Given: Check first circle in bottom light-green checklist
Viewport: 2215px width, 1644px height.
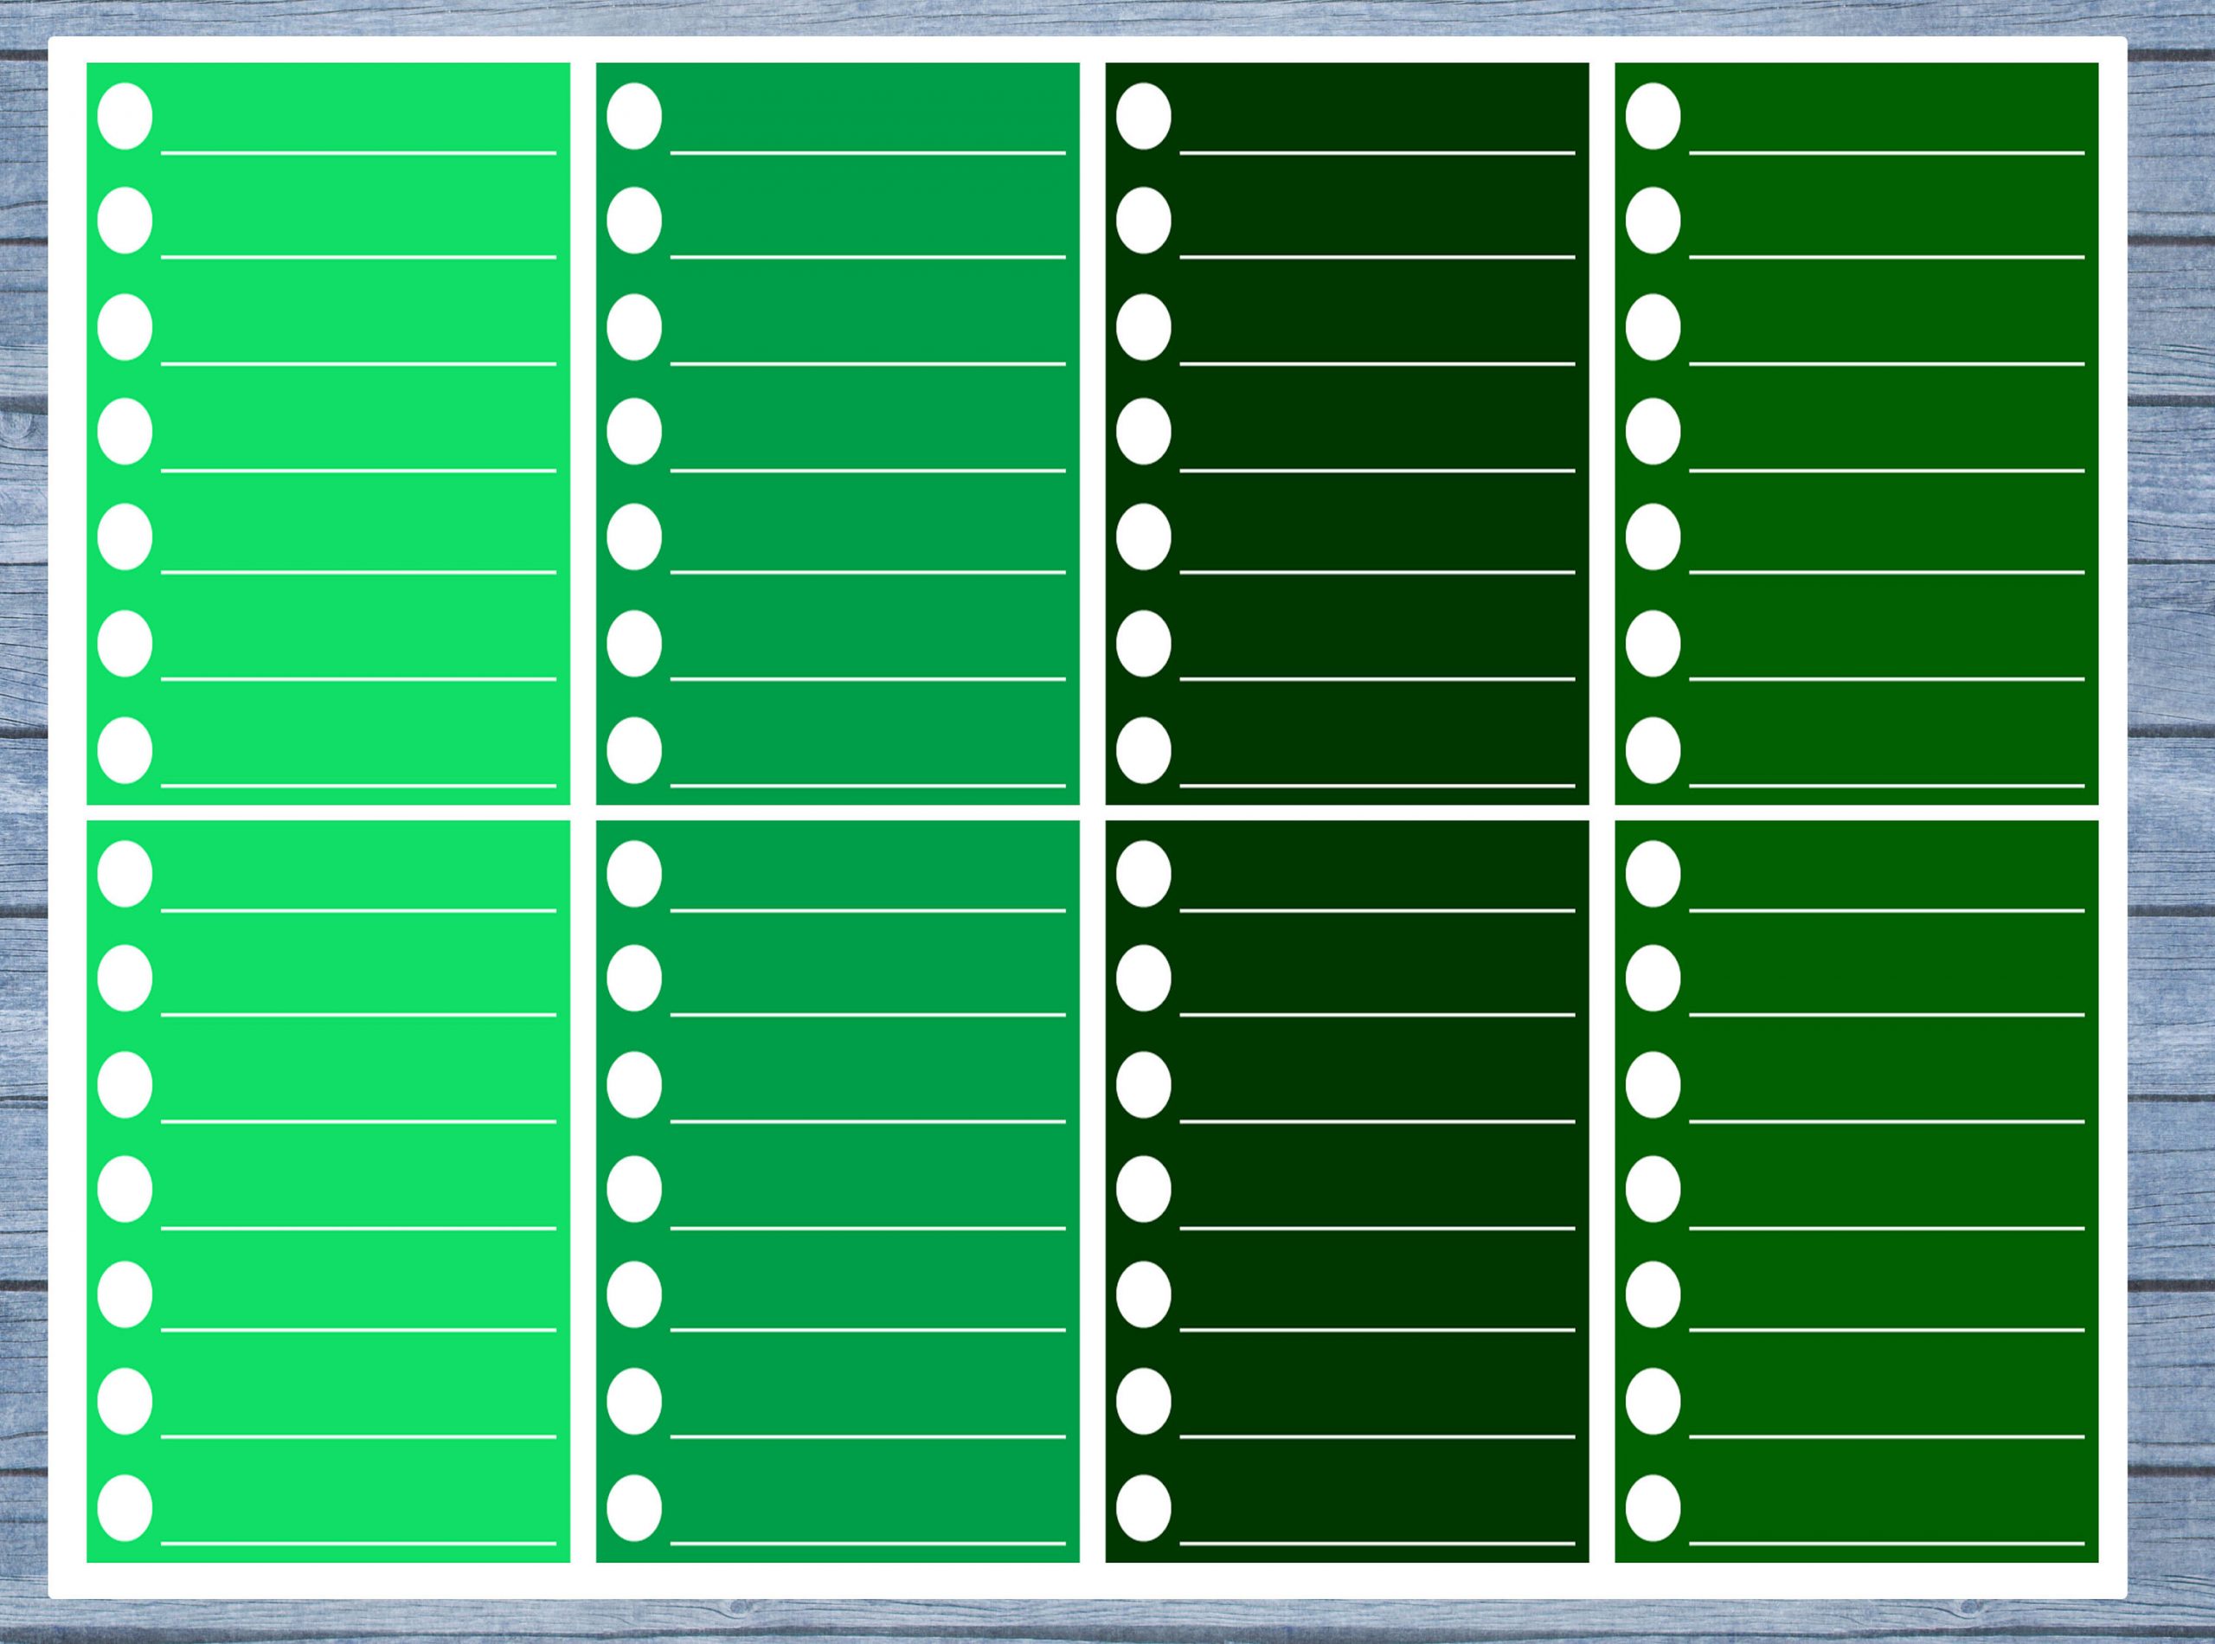Looking at the screenshot, I should 125,873.
